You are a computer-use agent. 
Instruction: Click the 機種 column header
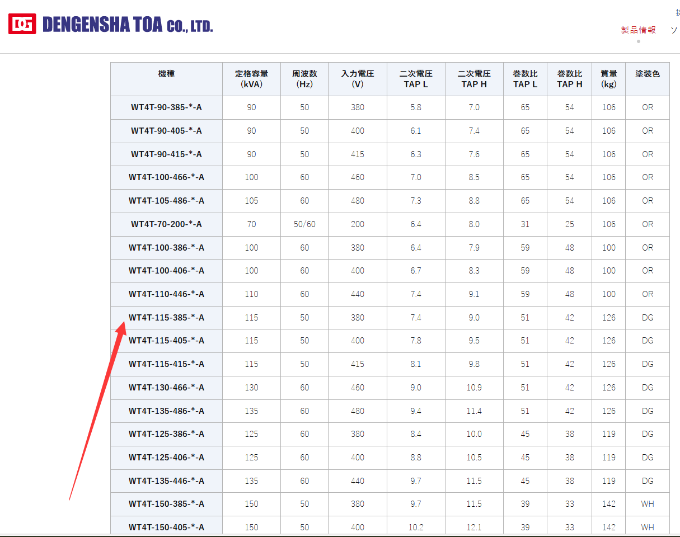point(166,74)
